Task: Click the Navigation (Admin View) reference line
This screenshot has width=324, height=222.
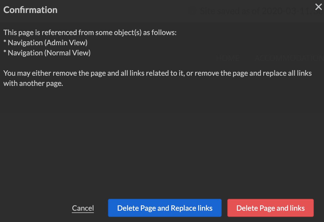Action: click(45, 43)
